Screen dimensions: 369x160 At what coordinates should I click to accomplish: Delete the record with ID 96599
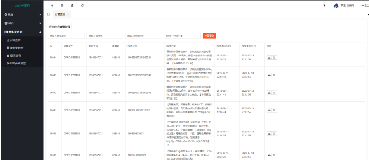click(274, 155)
